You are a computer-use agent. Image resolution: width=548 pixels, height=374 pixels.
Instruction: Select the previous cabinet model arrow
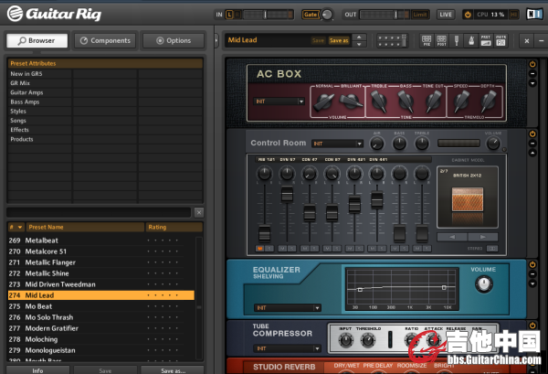click(452, 237)
